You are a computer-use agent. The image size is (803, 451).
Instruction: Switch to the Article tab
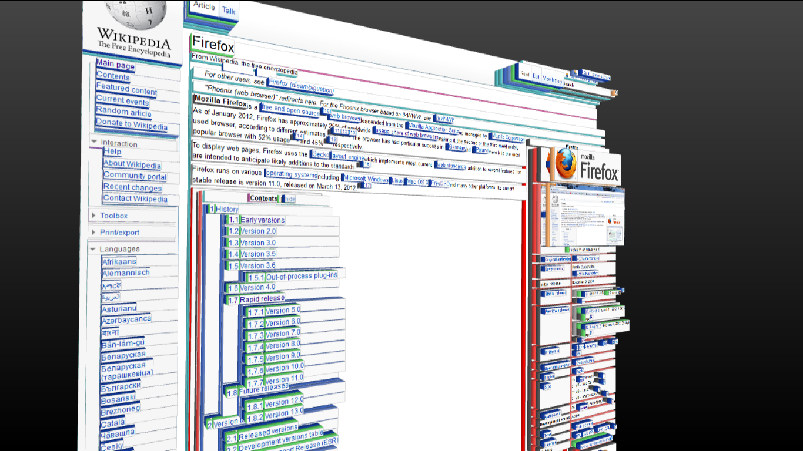204,6
